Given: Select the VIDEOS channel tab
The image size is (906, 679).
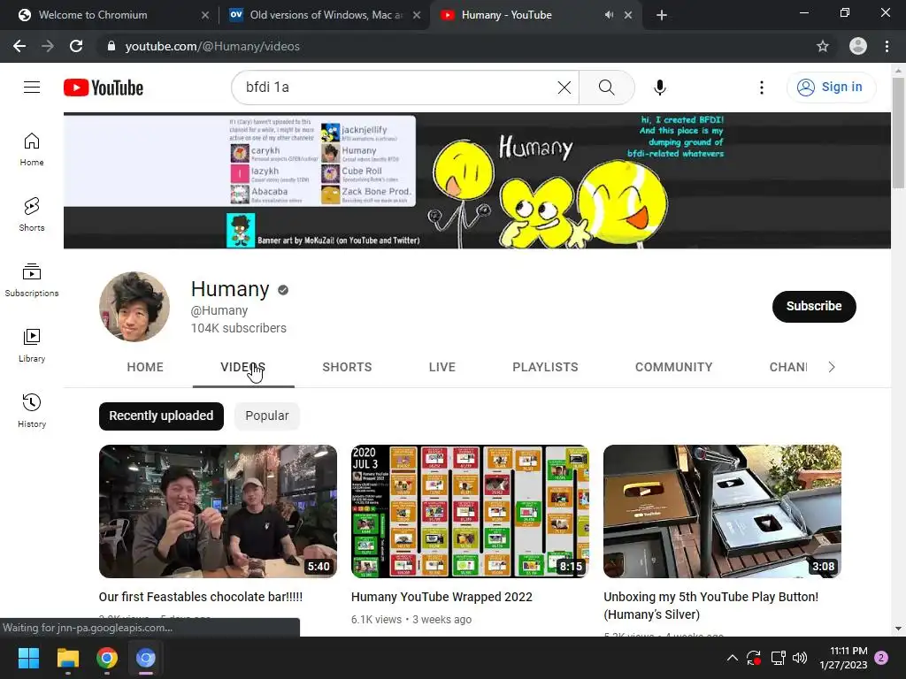Looking at the screenshot, I should pyautogui.click(x=243, y=367).
